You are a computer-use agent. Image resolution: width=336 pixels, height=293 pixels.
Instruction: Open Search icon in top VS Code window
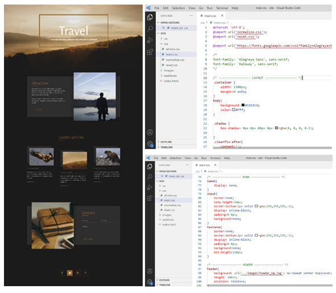(x=150, y=28)
